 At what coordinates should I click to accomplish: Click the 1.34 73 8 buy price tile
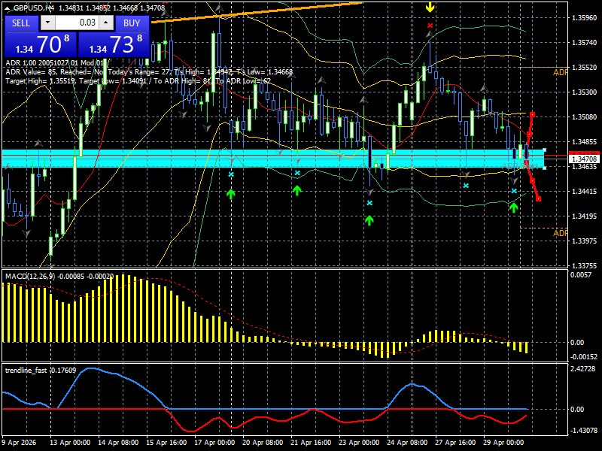[x=114, y=44]
